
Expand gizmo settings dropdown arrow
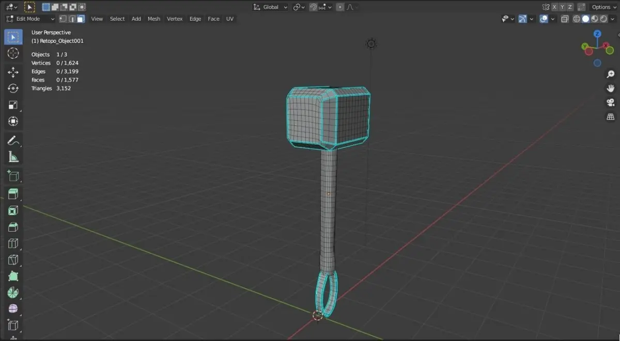click(x=532, y=19)
